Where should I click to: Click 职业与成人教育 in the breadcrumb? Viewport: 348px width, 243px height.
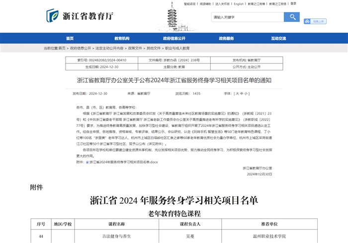(x=177, y=48)
